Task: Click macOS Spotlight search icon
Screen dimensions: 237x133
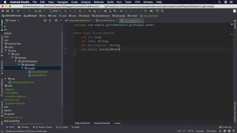Action: point(220,2)
